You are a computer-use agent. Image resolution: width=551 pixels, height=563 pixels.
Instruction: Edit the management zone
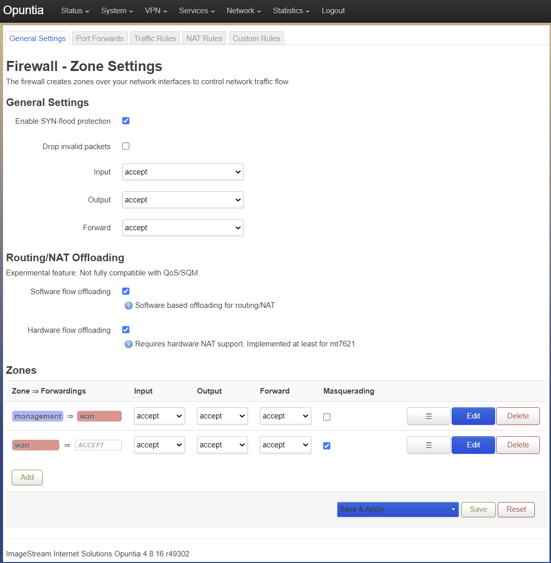point(473,416)
